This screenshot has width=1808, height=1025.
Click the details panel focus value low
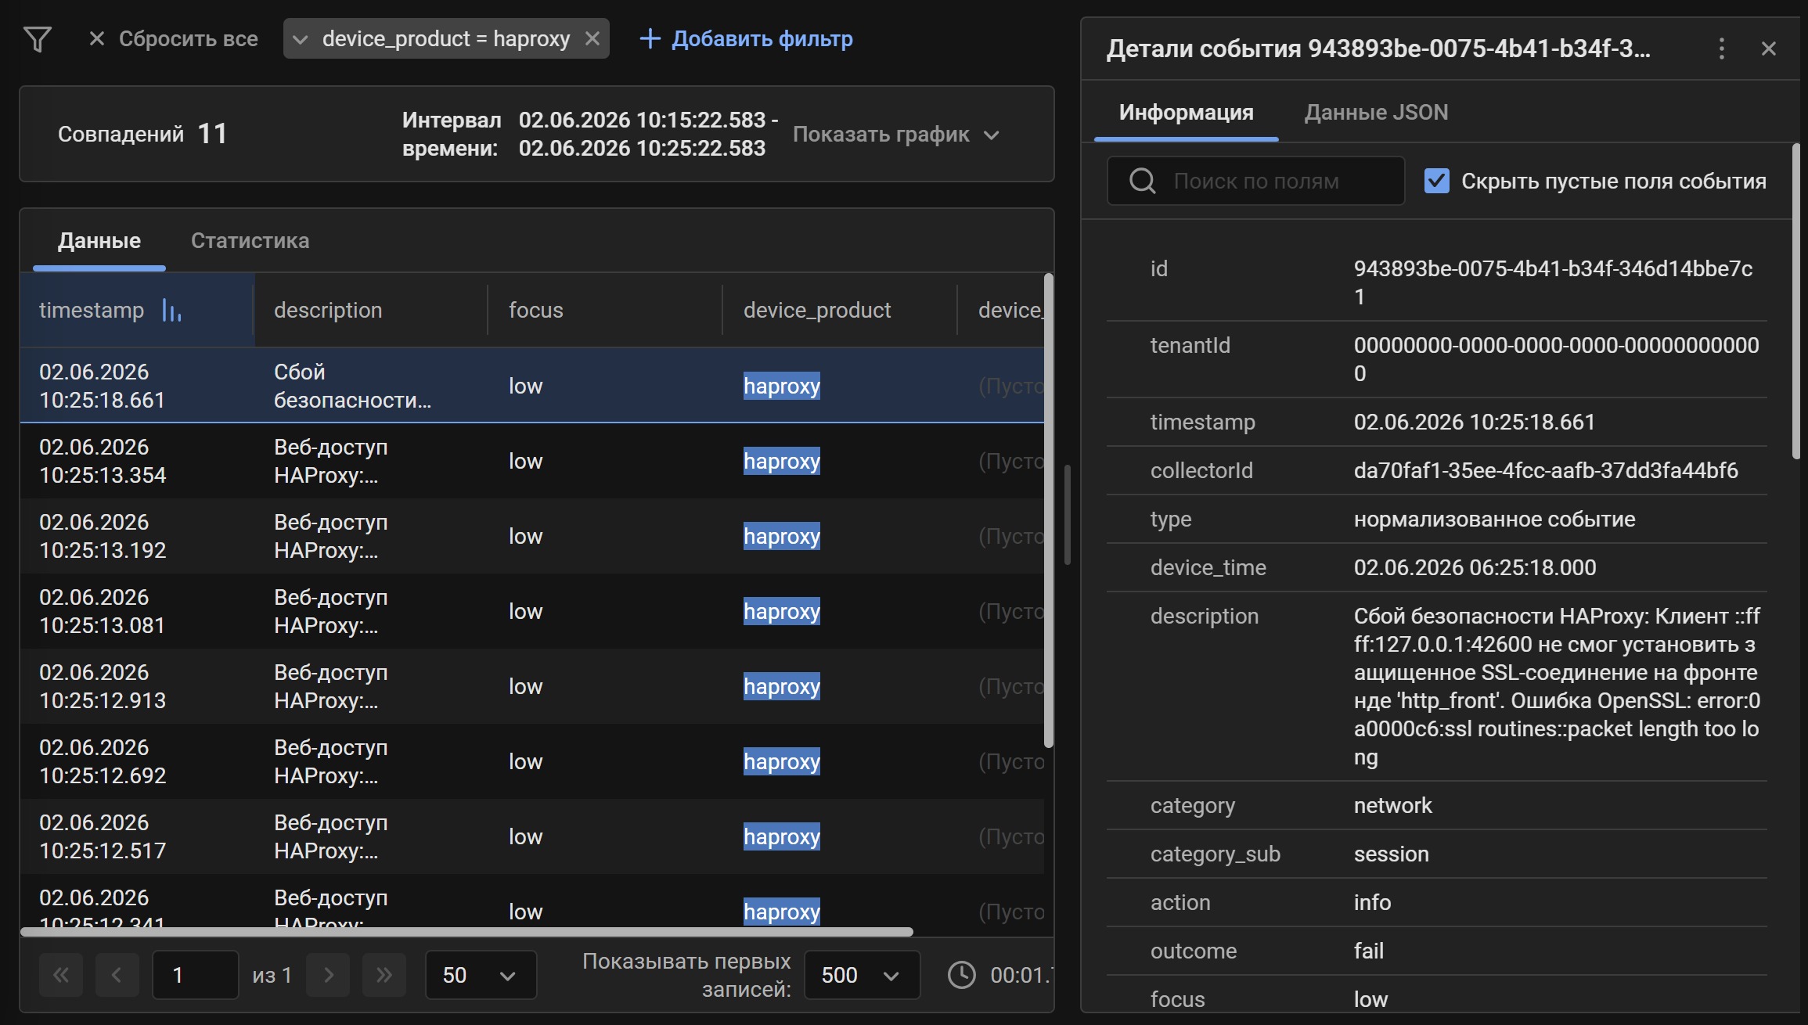[1370, 999]
